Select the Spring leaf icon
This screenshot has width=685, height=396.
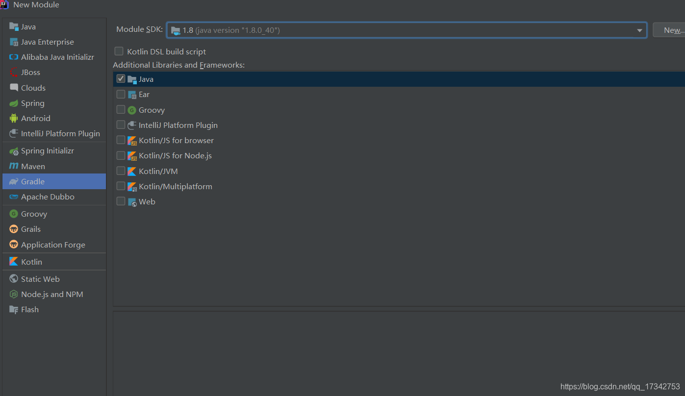click(x=14, y=103)
